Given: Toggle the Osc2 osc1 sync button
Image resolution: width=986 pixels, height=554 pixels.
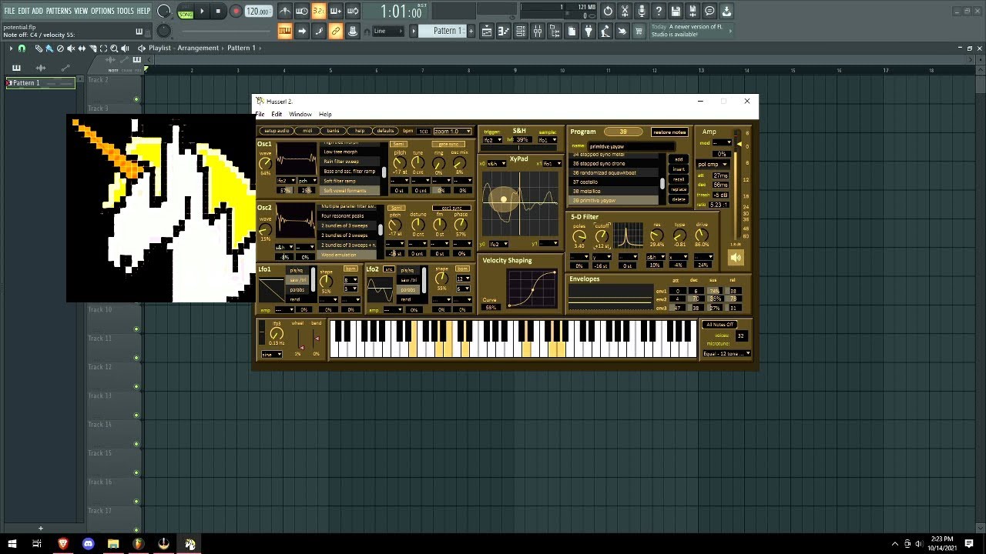Looking at the screenshot, I should point(451,208).
